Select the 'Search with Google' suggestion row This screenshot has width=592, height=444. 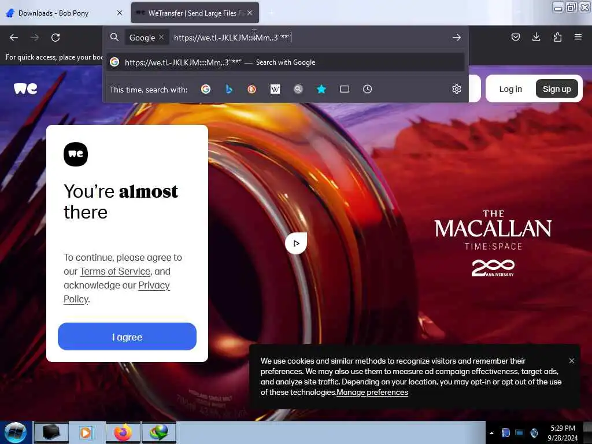click(x=286, y=62)
